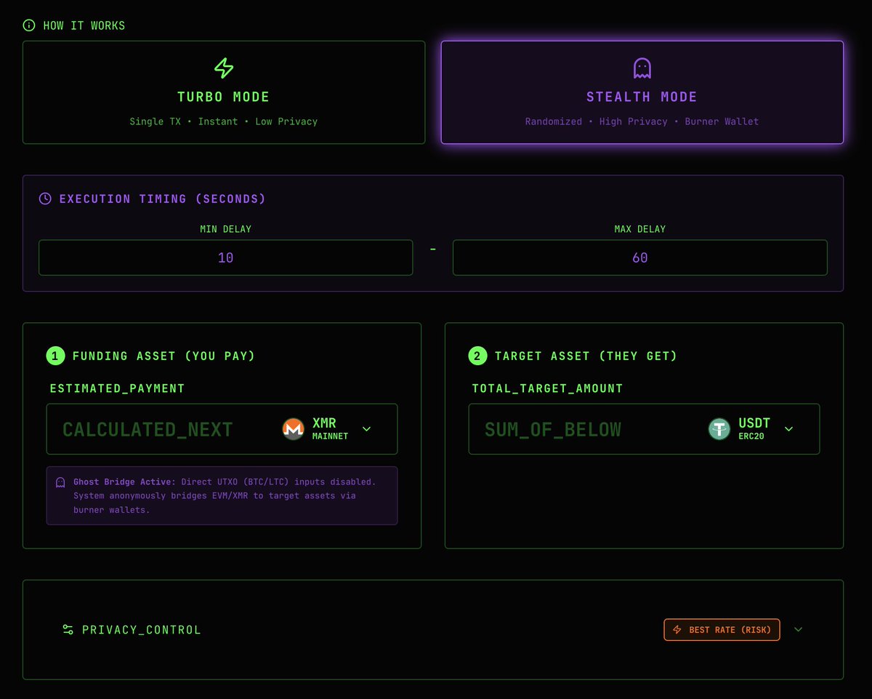Image resolution: width=872 pixels, height=699 pixels.
Task: Click 'Randomized • High Privacy • Burner Wallet' text
Action: [642, 121]
